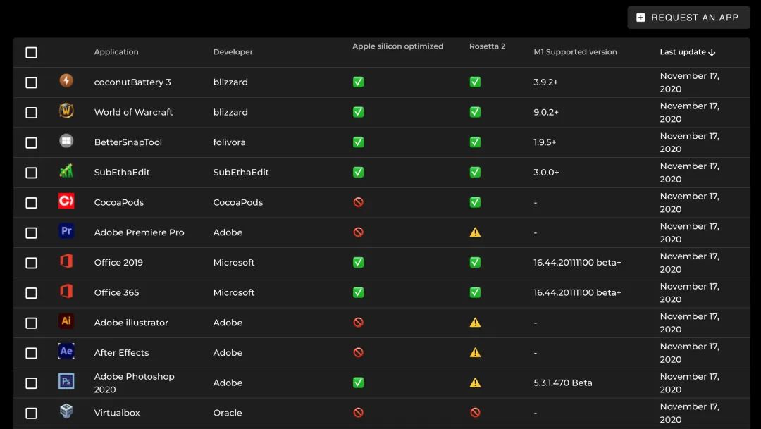Screen dimensions: 761x429
Task: Click the Adobe Illustrator Ai icon
Action: [x=66, y=321]
